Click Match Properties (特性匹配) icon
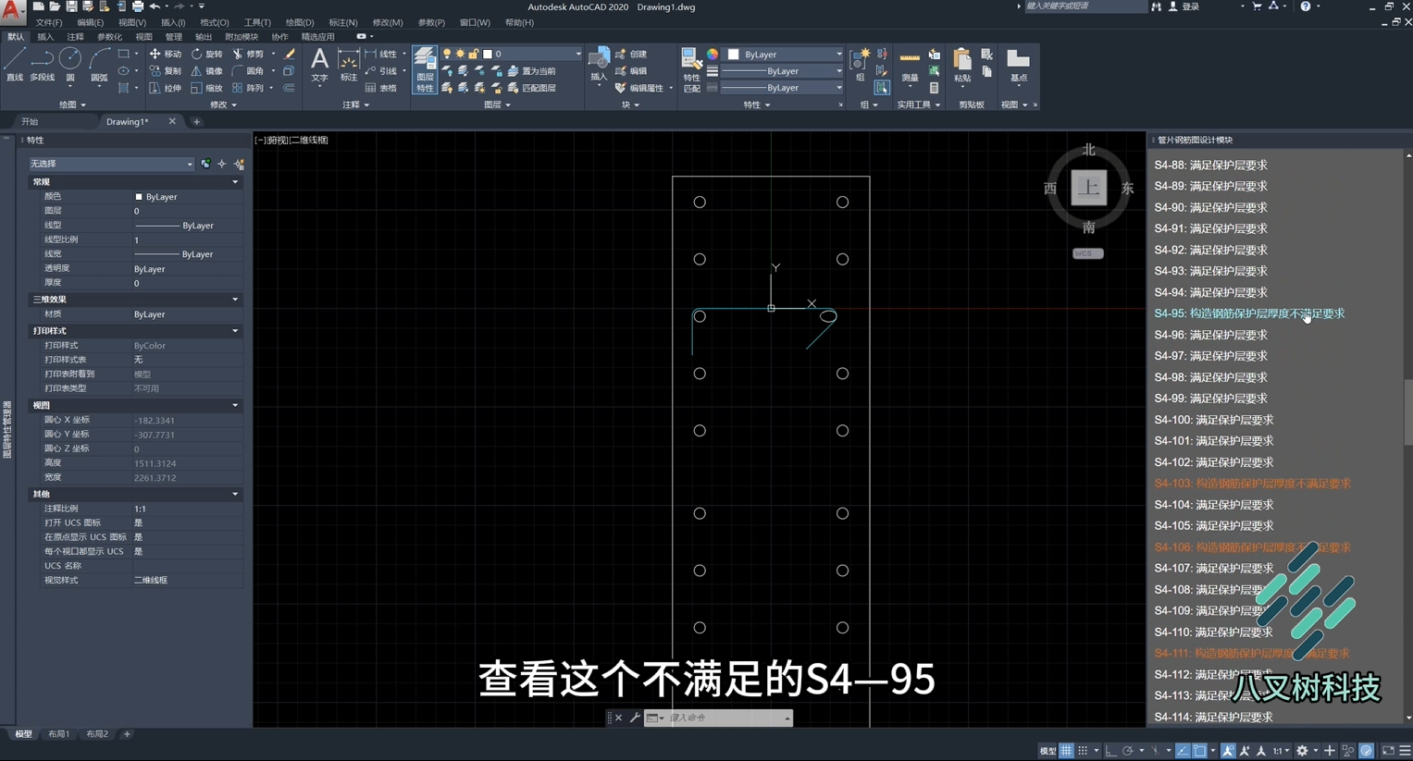 (x=691, y=69)
